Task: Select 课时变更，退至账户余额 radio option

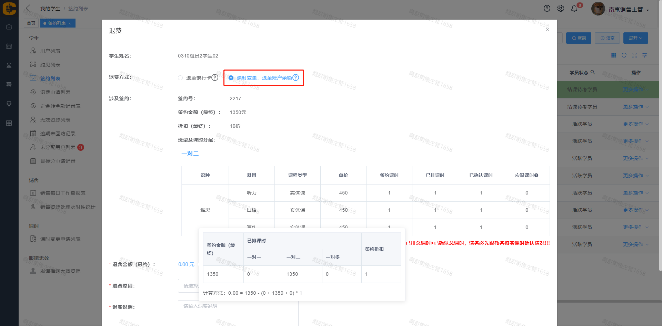Action: (x=231, y=78)
